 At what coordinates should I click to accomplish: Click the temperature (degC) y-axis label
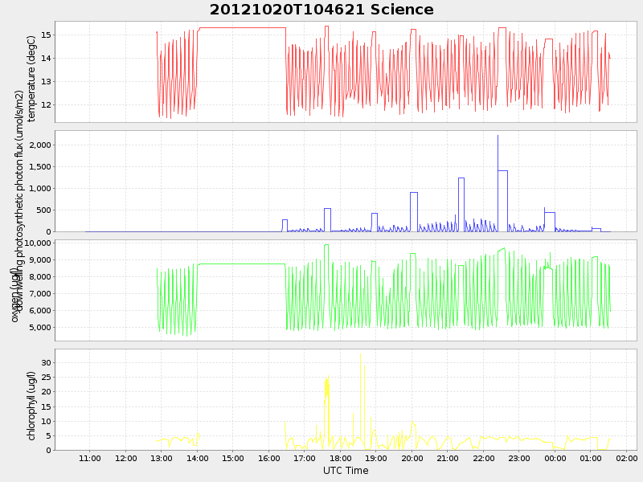click(31, 78)
